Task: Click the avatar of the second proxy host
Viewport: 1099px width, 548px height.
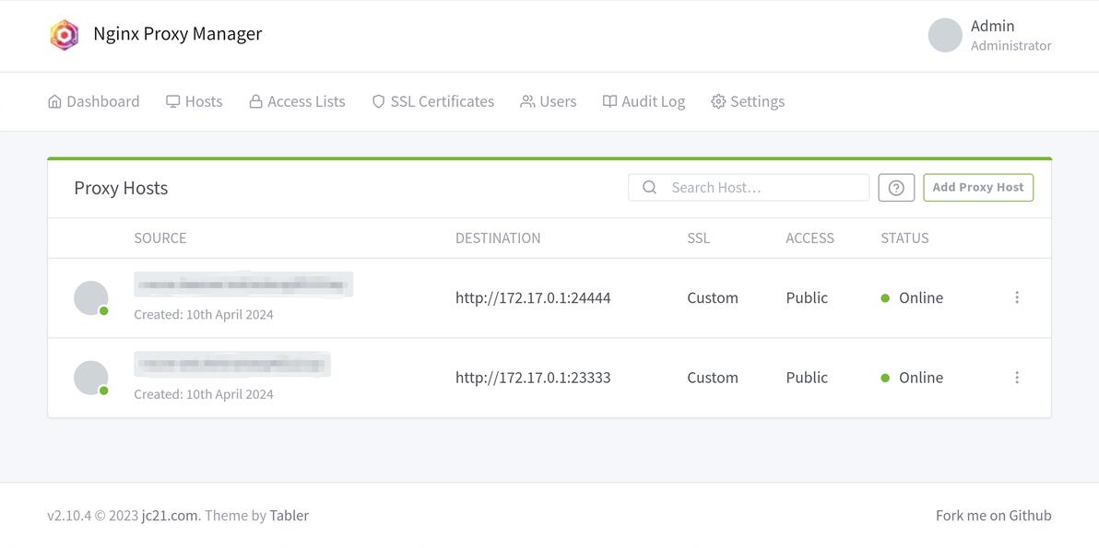Action: click(x=91, y=378)
